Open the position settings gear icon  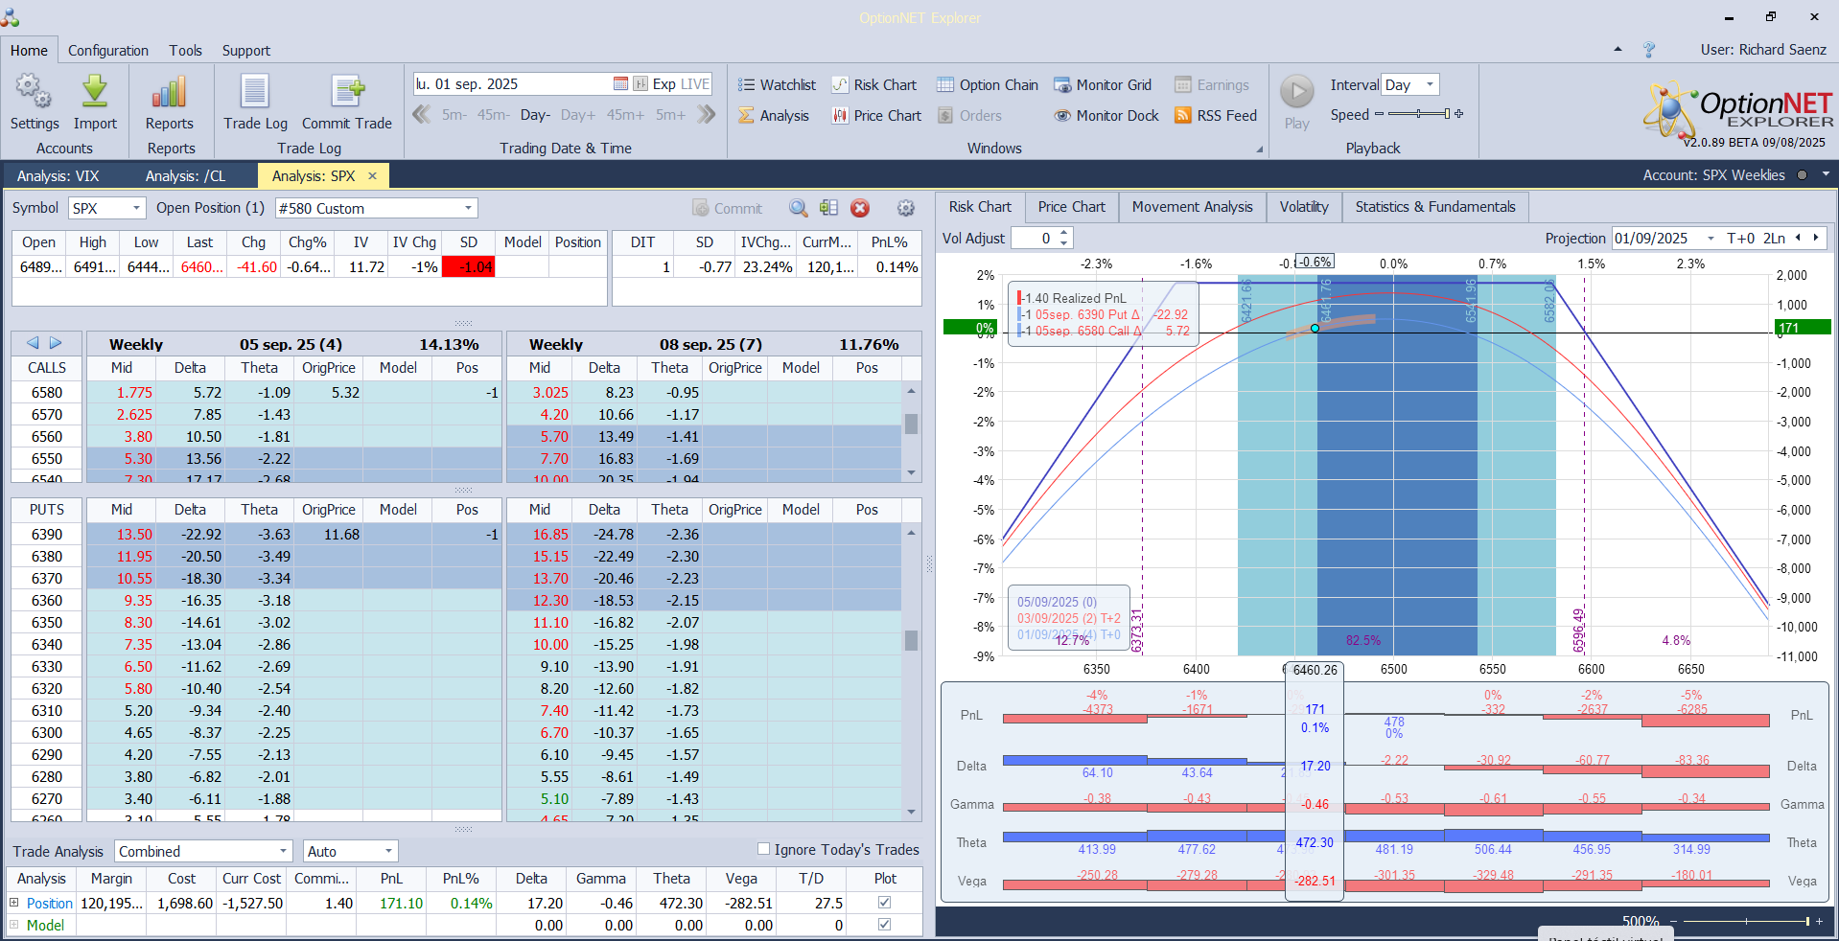pyautogui.click(x=905, y=208)
